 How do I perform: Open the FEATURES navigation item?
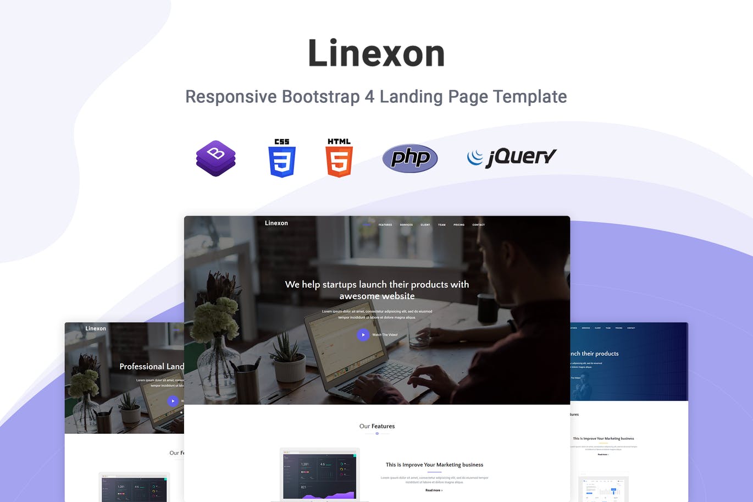[x=385, y=225]
